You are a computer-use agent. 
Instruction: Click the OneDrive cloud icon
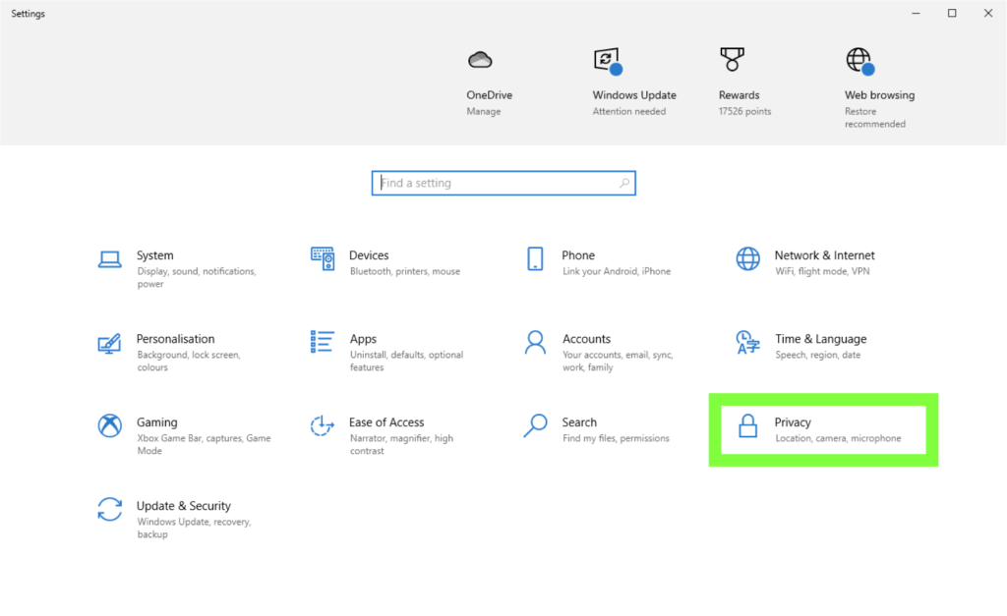480,60
